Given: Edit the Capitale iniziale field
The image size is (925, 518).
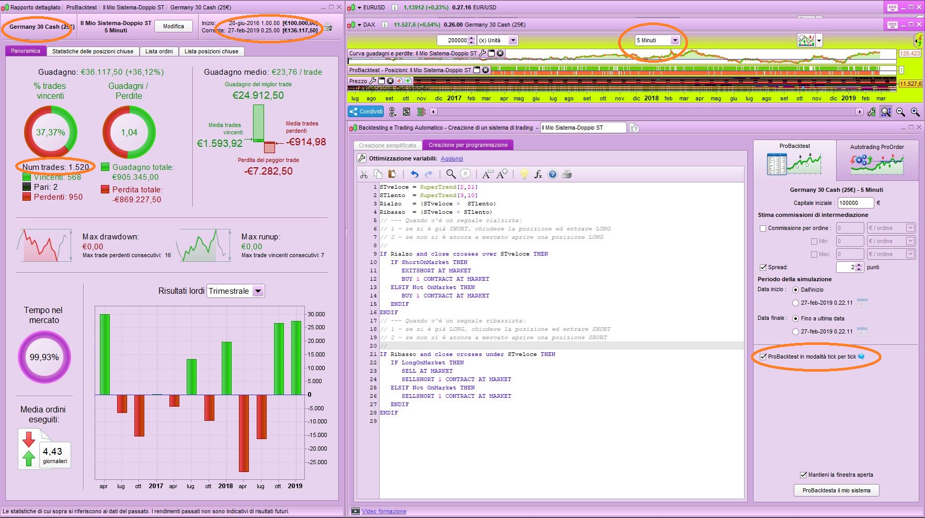Looking at the screenshot, I should point(855,203).
